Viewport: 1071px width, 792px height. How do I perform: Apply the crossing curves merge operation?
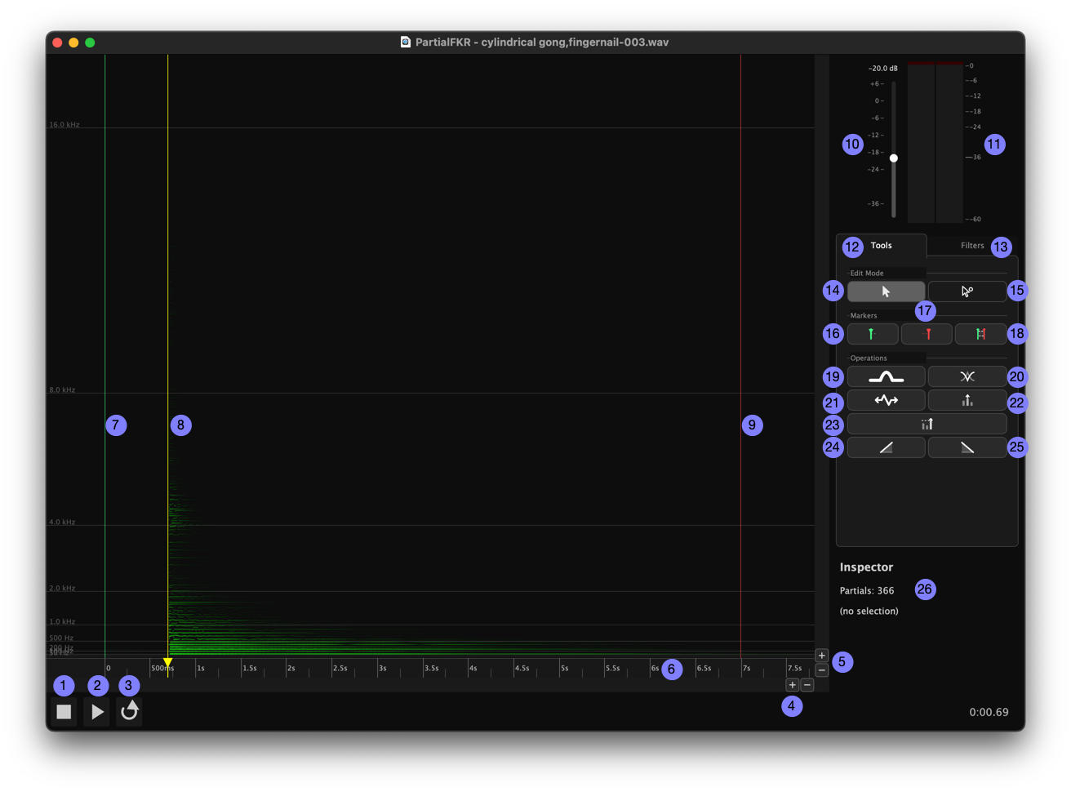point(967,377)
